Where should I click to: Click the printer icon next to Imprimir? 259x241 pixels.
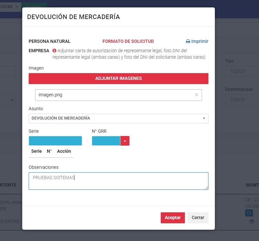188,42
